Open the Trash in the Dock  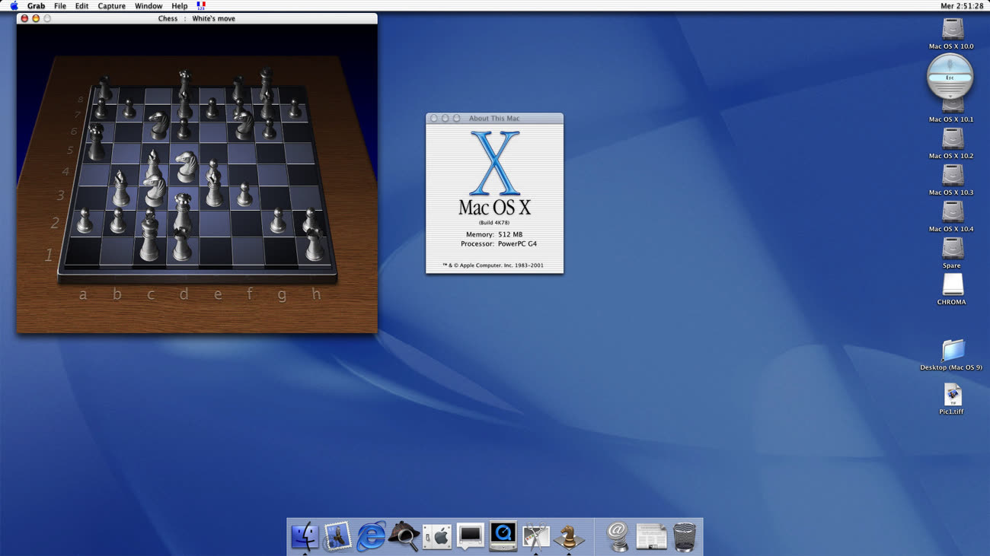pyautogui.click(x=684, y=536)
